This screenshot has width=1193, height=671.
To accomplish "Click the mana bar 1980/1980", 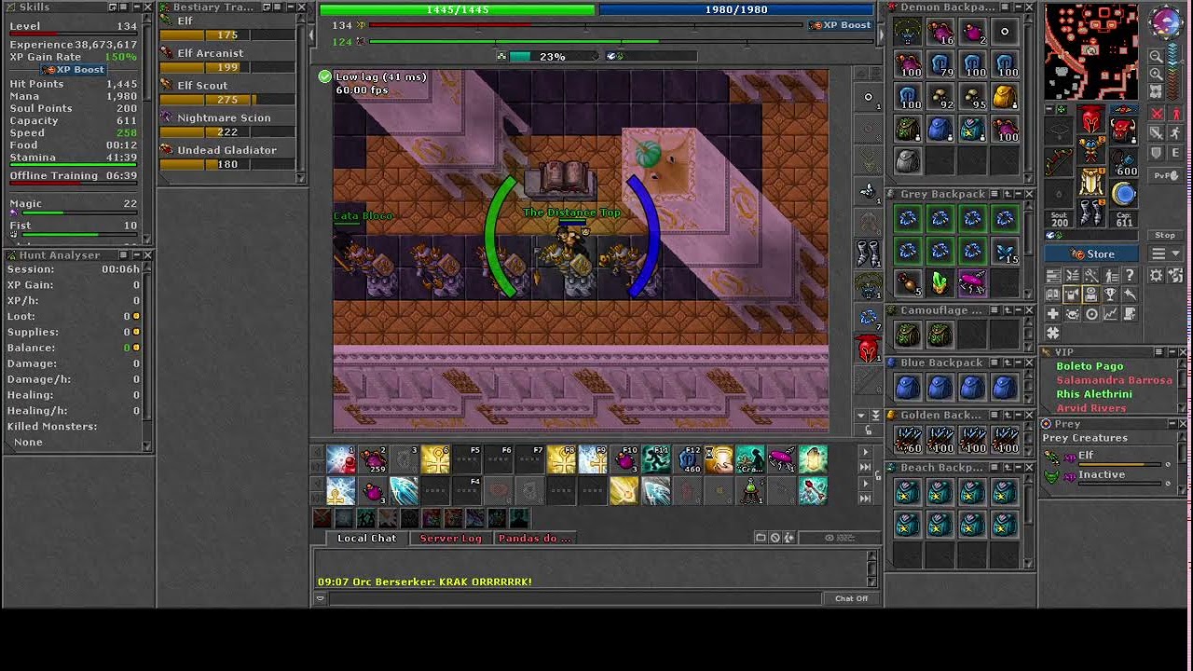I will (736, 9).
